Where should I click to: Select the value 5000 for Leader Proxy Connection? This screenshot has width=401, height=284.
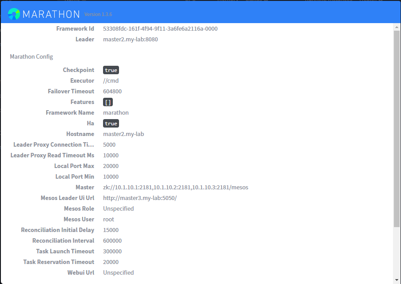(x=109, y=144)
